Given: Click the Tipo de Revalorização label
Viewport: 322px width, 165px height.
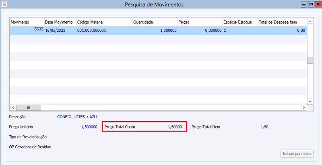Looking at the screenshot, I should click(x=28, y=137).
